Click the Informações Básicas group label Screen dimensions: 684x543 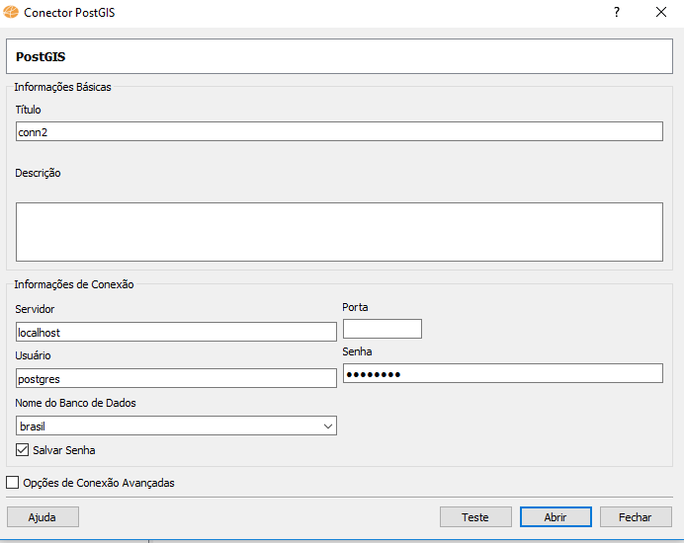coord(63,87)
